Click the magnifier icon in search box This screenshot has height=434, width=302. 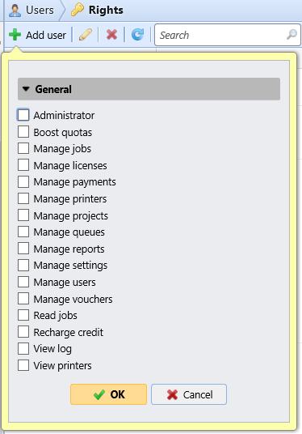coord(292,35)
